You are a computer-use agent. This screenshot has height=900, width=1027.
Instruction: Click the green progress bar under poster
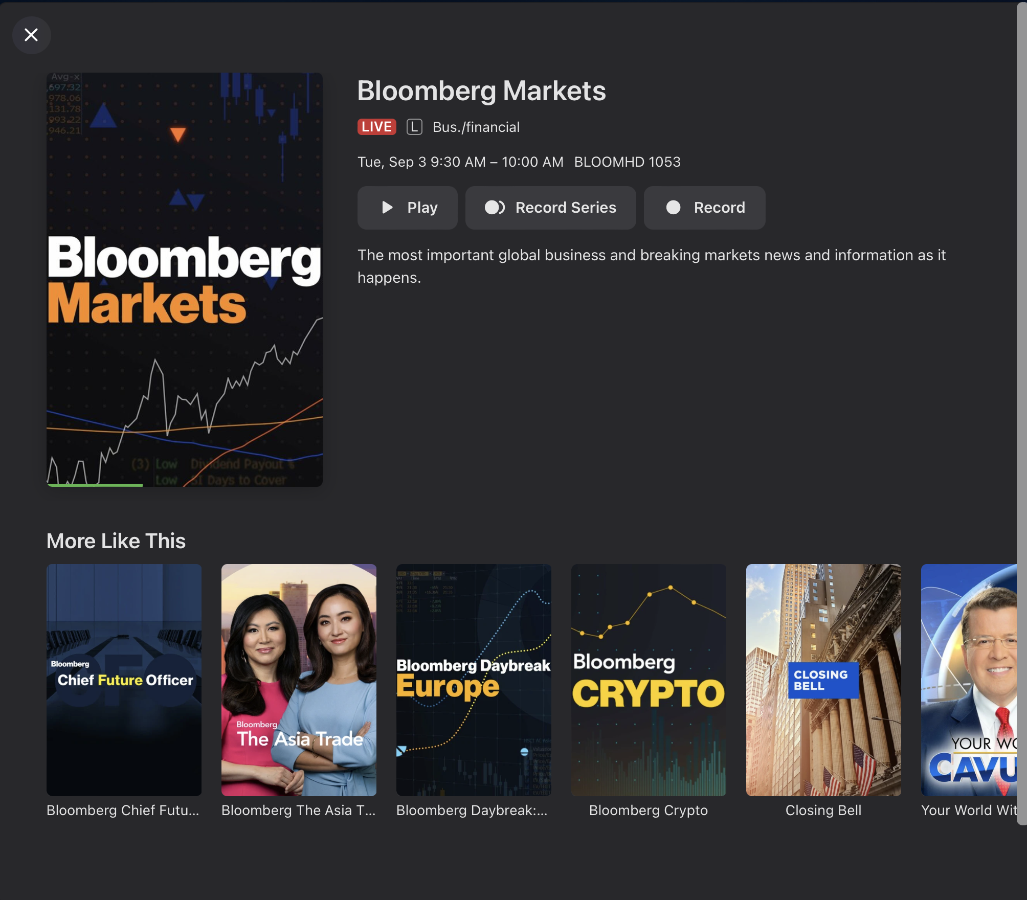[x=95, y=485]
